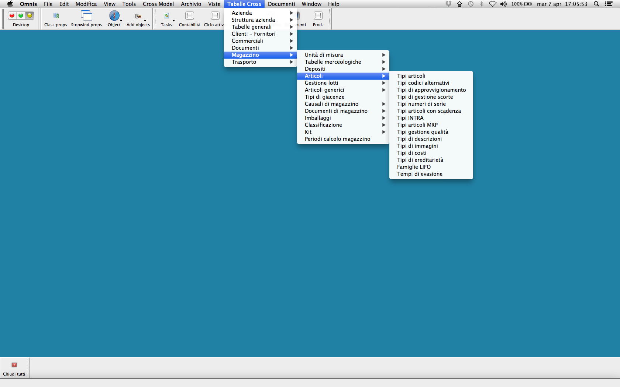Open the Stopwind props tool
Image resolution: width=620 pixels, height=387 pixels.
tap(86, 16)
